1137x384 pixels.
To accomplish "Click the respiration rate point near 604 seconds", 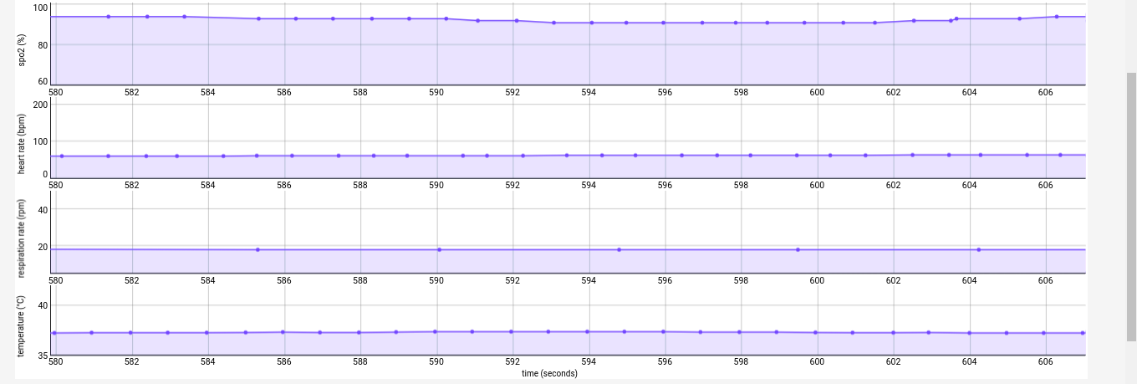I will click(978, 249).
